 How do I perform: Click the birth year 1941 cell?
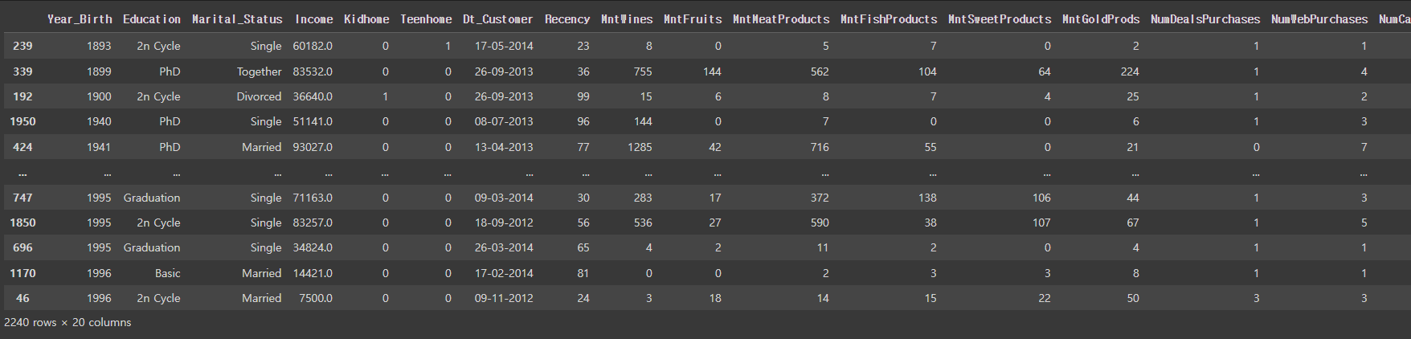coord(99,147)
